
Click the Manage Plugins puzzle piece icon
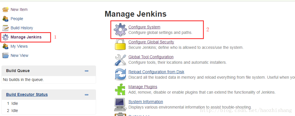pos(120,90)
